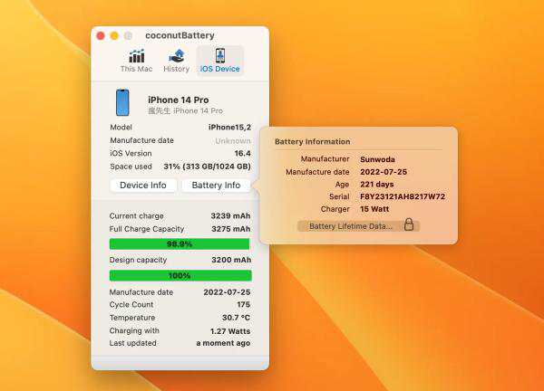Click current charge value 3239 mAh
The width and height of the screenshot is (544, 391).
[230, 215]
